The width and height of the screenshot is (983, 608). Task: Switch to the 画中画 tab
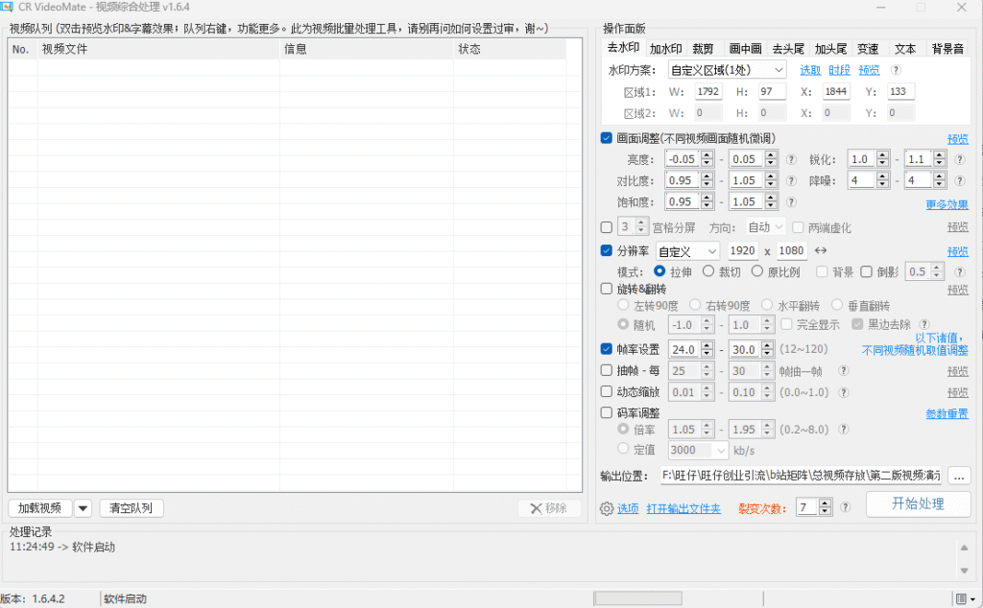(745, 48)
